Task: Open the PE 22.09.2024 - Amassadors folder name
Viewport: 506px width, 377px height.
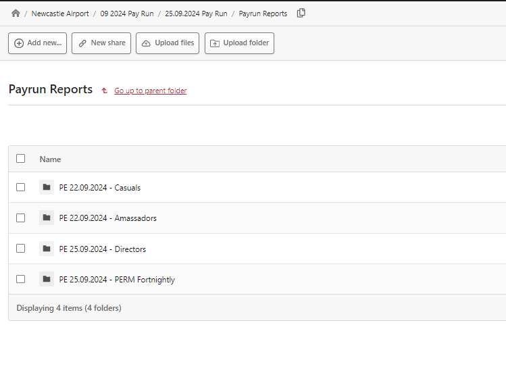Action: tap(108, 218)
